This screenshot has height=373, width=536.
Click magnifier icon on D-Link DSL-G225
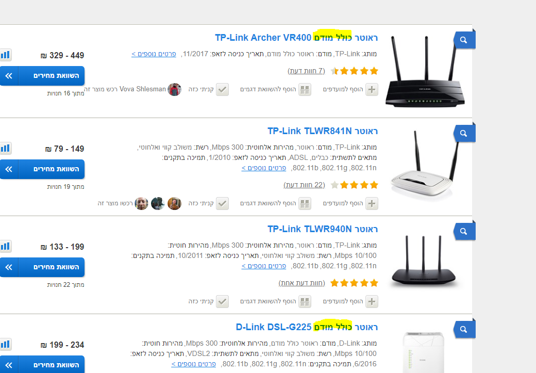464,329
